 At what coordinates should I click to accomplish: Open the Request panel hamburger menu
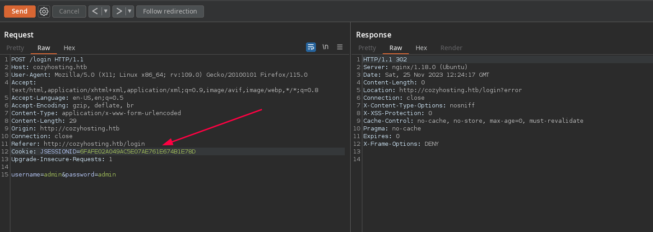(340, 47)
